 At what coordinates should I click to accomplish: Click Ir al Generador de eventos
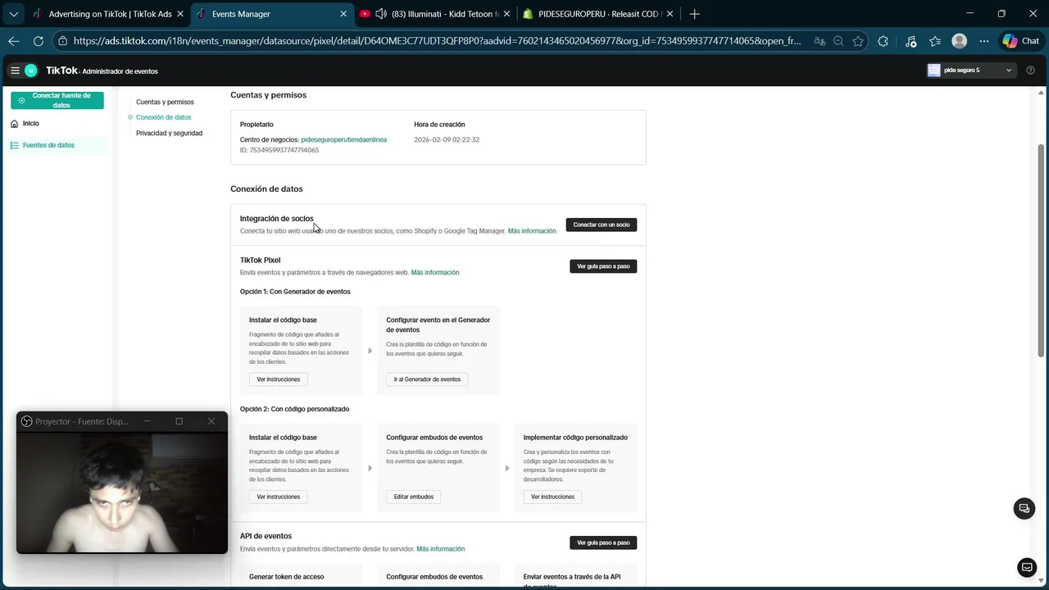coord(427,379)
